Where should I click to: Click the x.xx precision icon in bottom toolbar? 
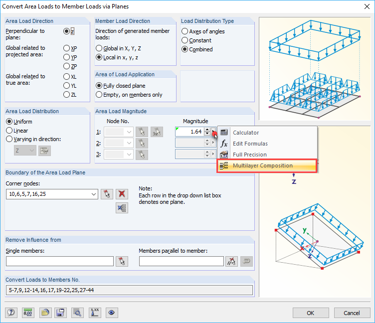[x=95, y=313]
